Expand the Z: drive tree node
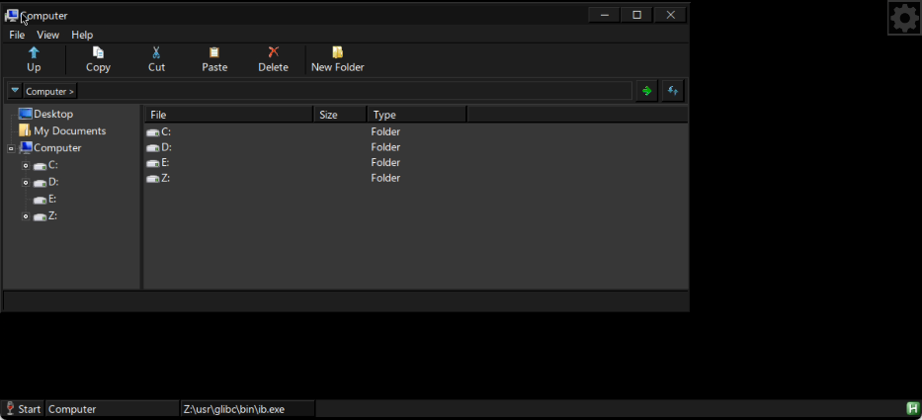Viewport: 922px width, 420px height. pyautogui.click(x=26, y=216)
